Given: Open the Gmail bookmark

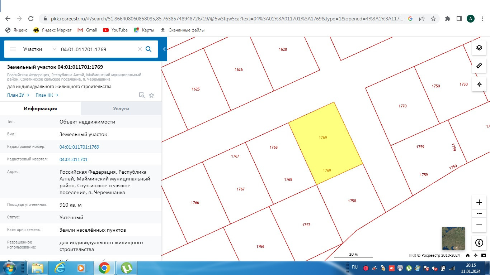Looking at the screenshot, I should [87, 30].
